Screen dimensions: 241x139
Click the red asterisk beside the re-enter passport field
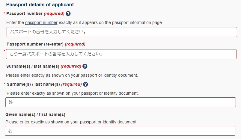4,51
